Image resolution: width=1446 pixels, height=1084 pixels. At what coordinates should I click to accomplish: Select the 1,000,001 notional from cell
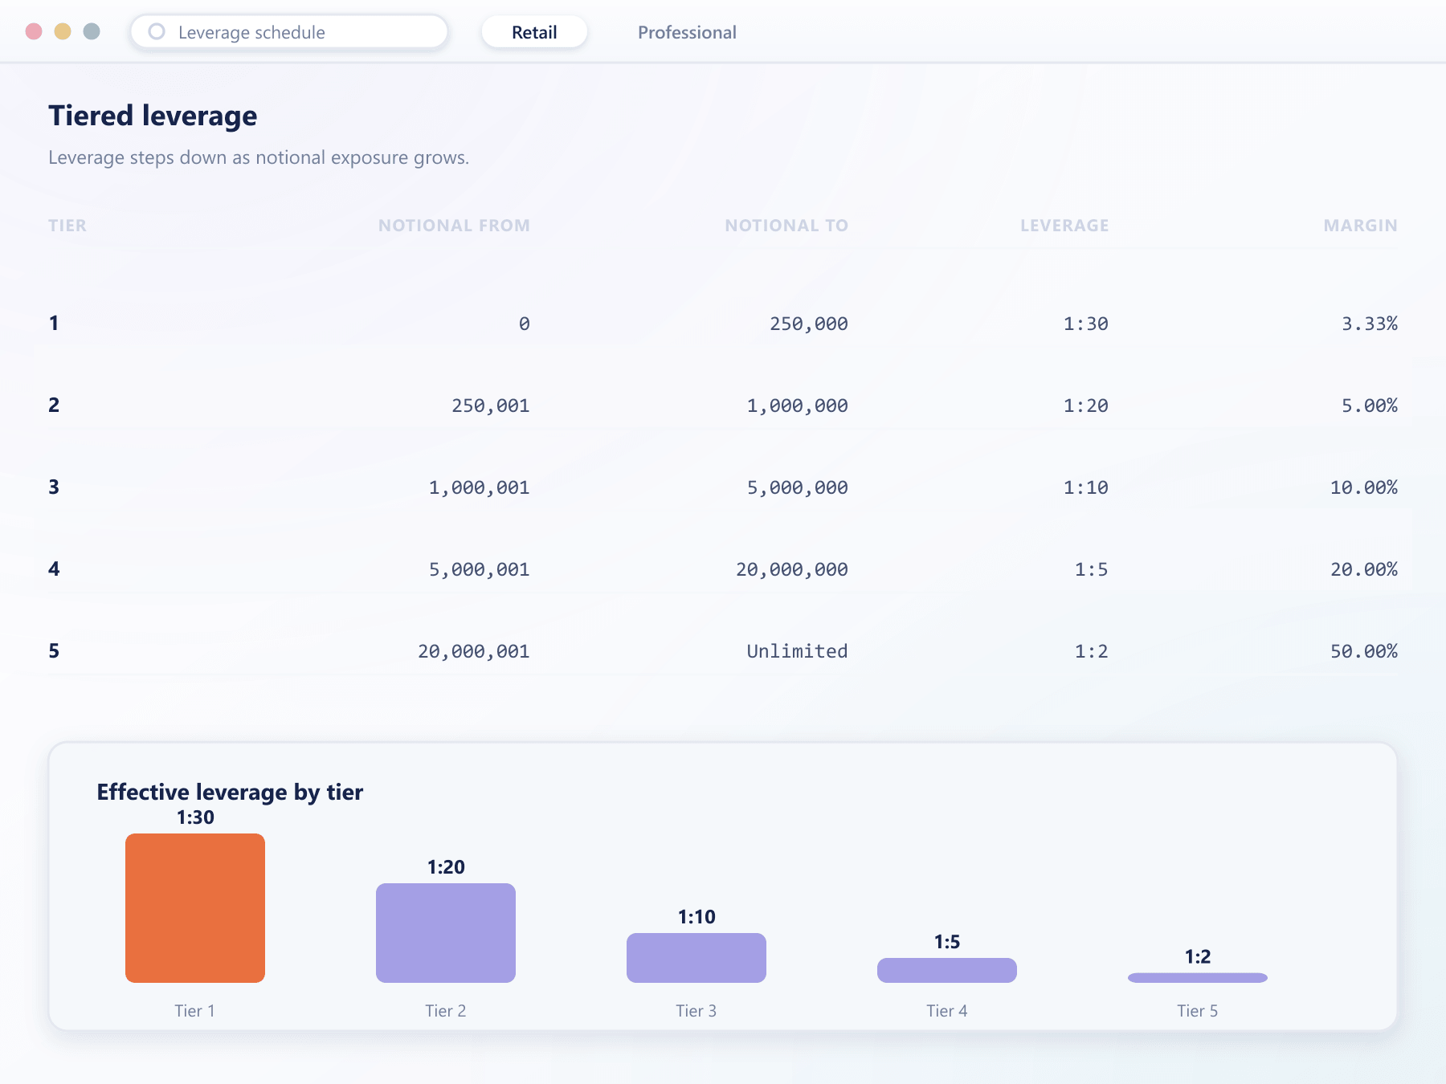(x=480, y=487)
